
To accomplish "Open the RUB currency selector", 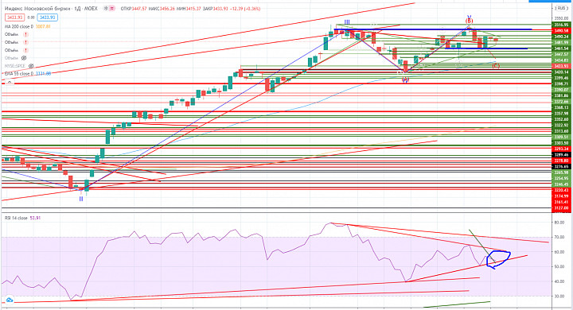I will point(561,8).
